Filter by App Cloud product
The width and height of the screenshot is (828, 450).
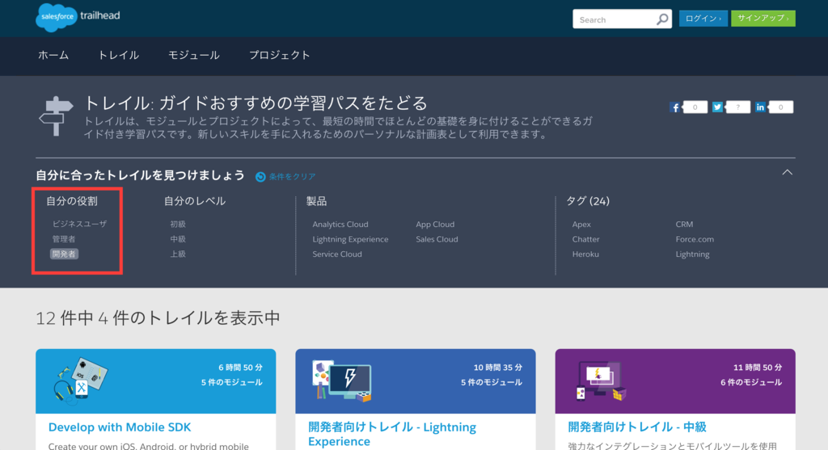pos(435,225)
